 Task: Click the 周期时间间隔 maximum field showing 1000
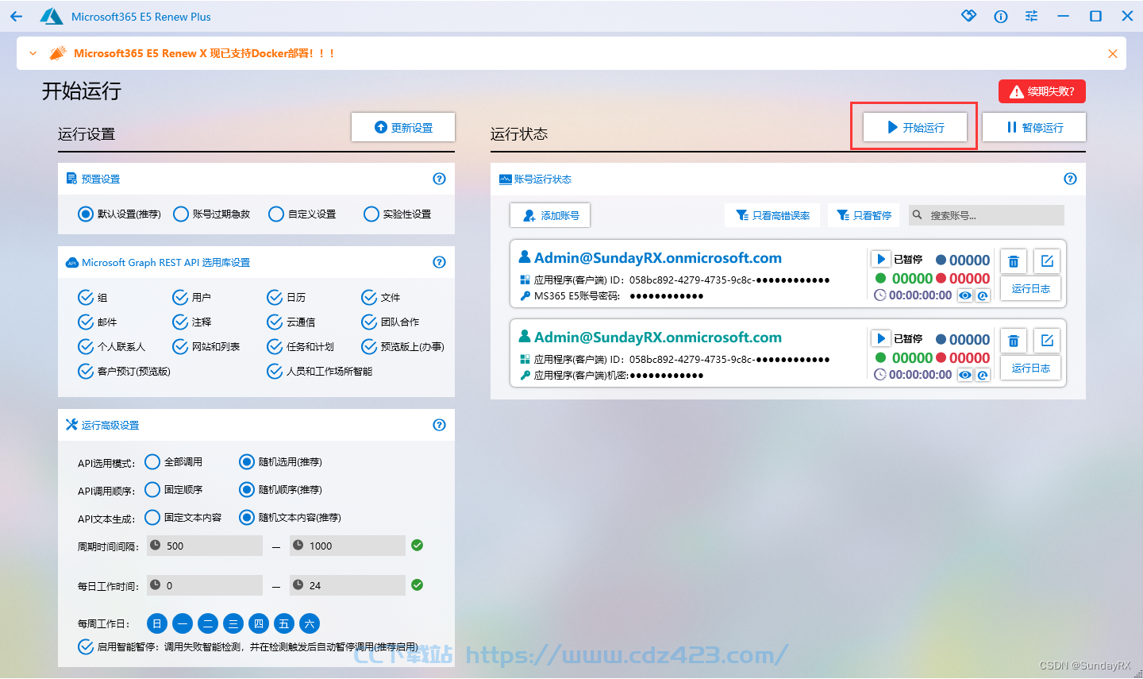pyautogui.click(x=348, y=546)
